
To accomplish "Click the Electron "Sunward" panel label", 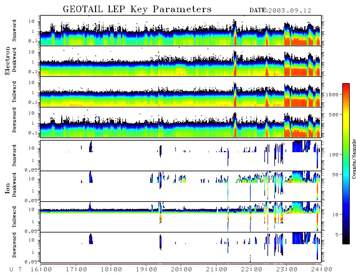I will tap(14, 31).
